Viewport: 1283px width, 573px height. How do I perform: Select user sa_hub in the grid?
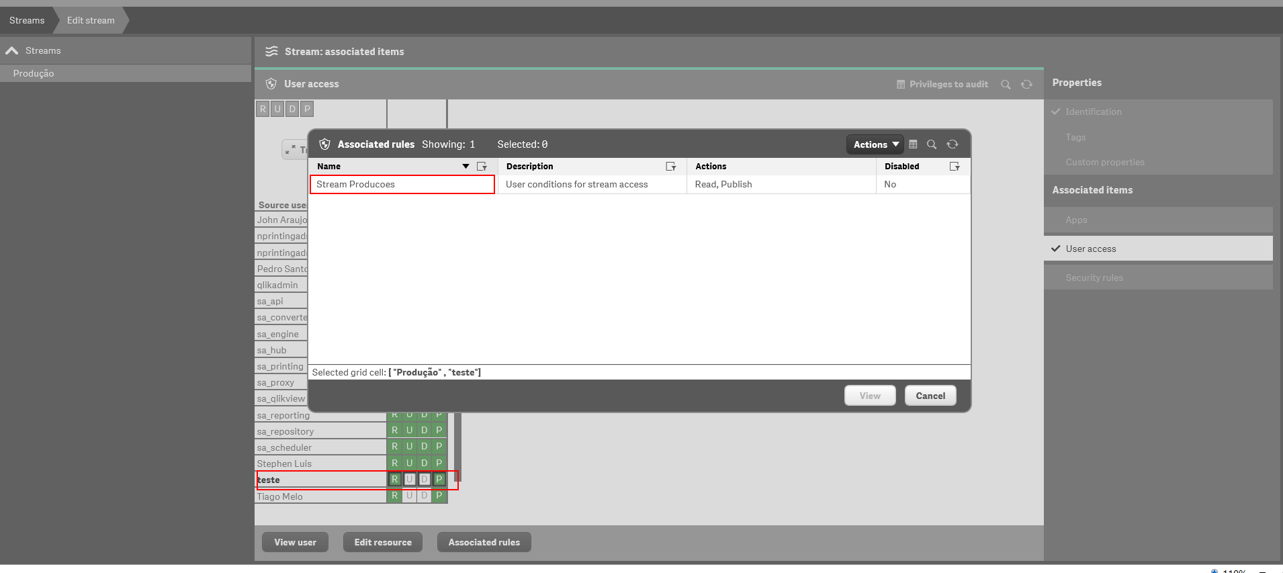coord(281,350)
